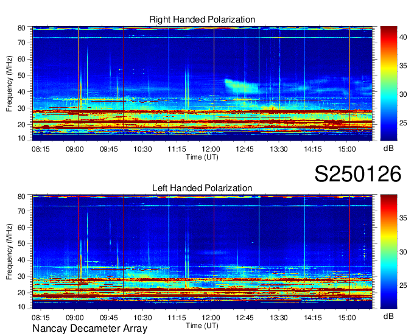Screen dimensions: 414x336
Task: Click the 40 MHz tick on left-handed plot
Action: (x=21, y=260)
